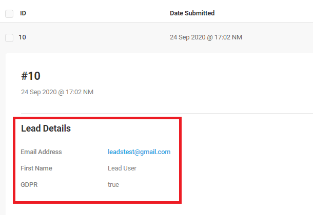Select row date '24 Sep 2020 @ 17:02 NM' in table
Viewport: 313px width, 215px height.
[206, 37]
